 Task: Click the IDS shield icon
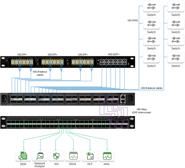coord(56,156)
